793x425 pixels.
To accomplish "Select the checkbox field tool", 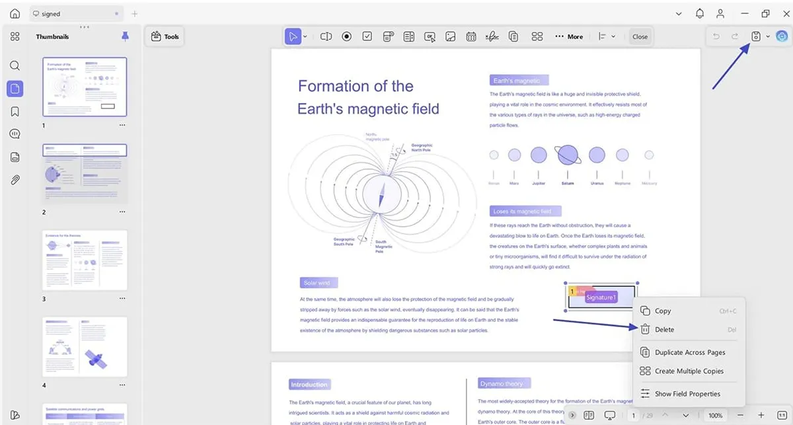I will (367, 36).
